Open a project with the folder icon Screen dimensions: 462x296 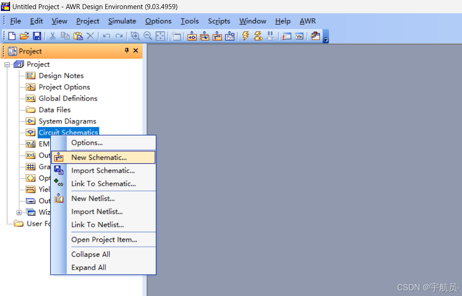(25, 36)
